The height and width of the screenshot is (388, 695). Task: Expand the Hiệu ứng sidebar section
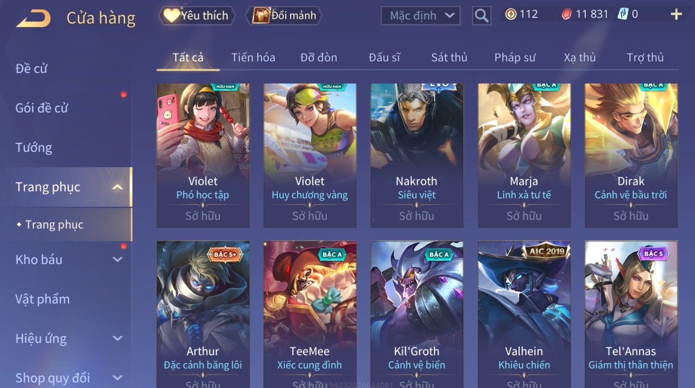(118, 339)
